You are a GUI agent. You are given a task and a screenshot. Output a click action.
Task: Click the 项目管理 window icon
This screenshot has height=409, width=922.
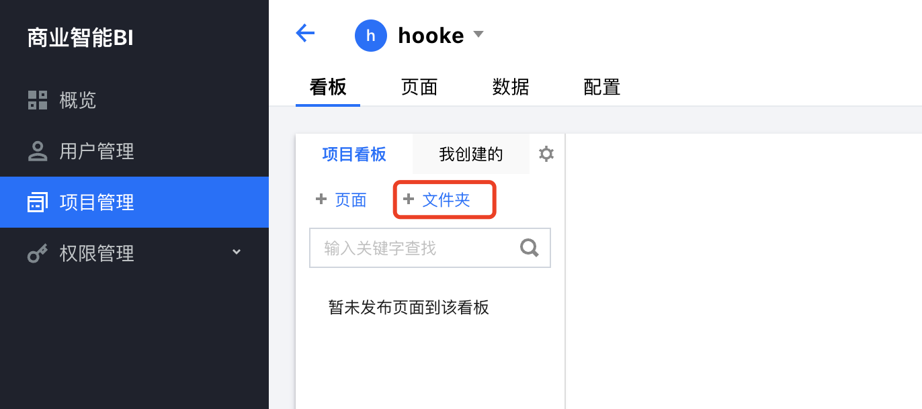tap(38, 202)
